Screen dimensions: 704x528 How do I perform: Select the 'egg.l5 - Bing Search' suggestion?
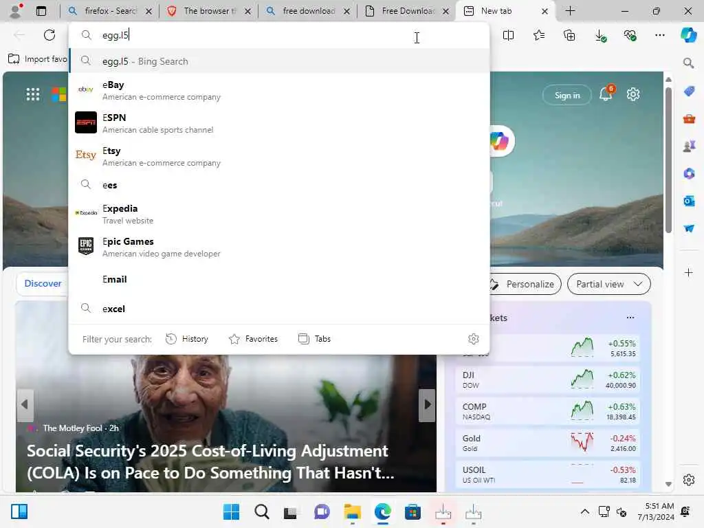click(279, 61)
